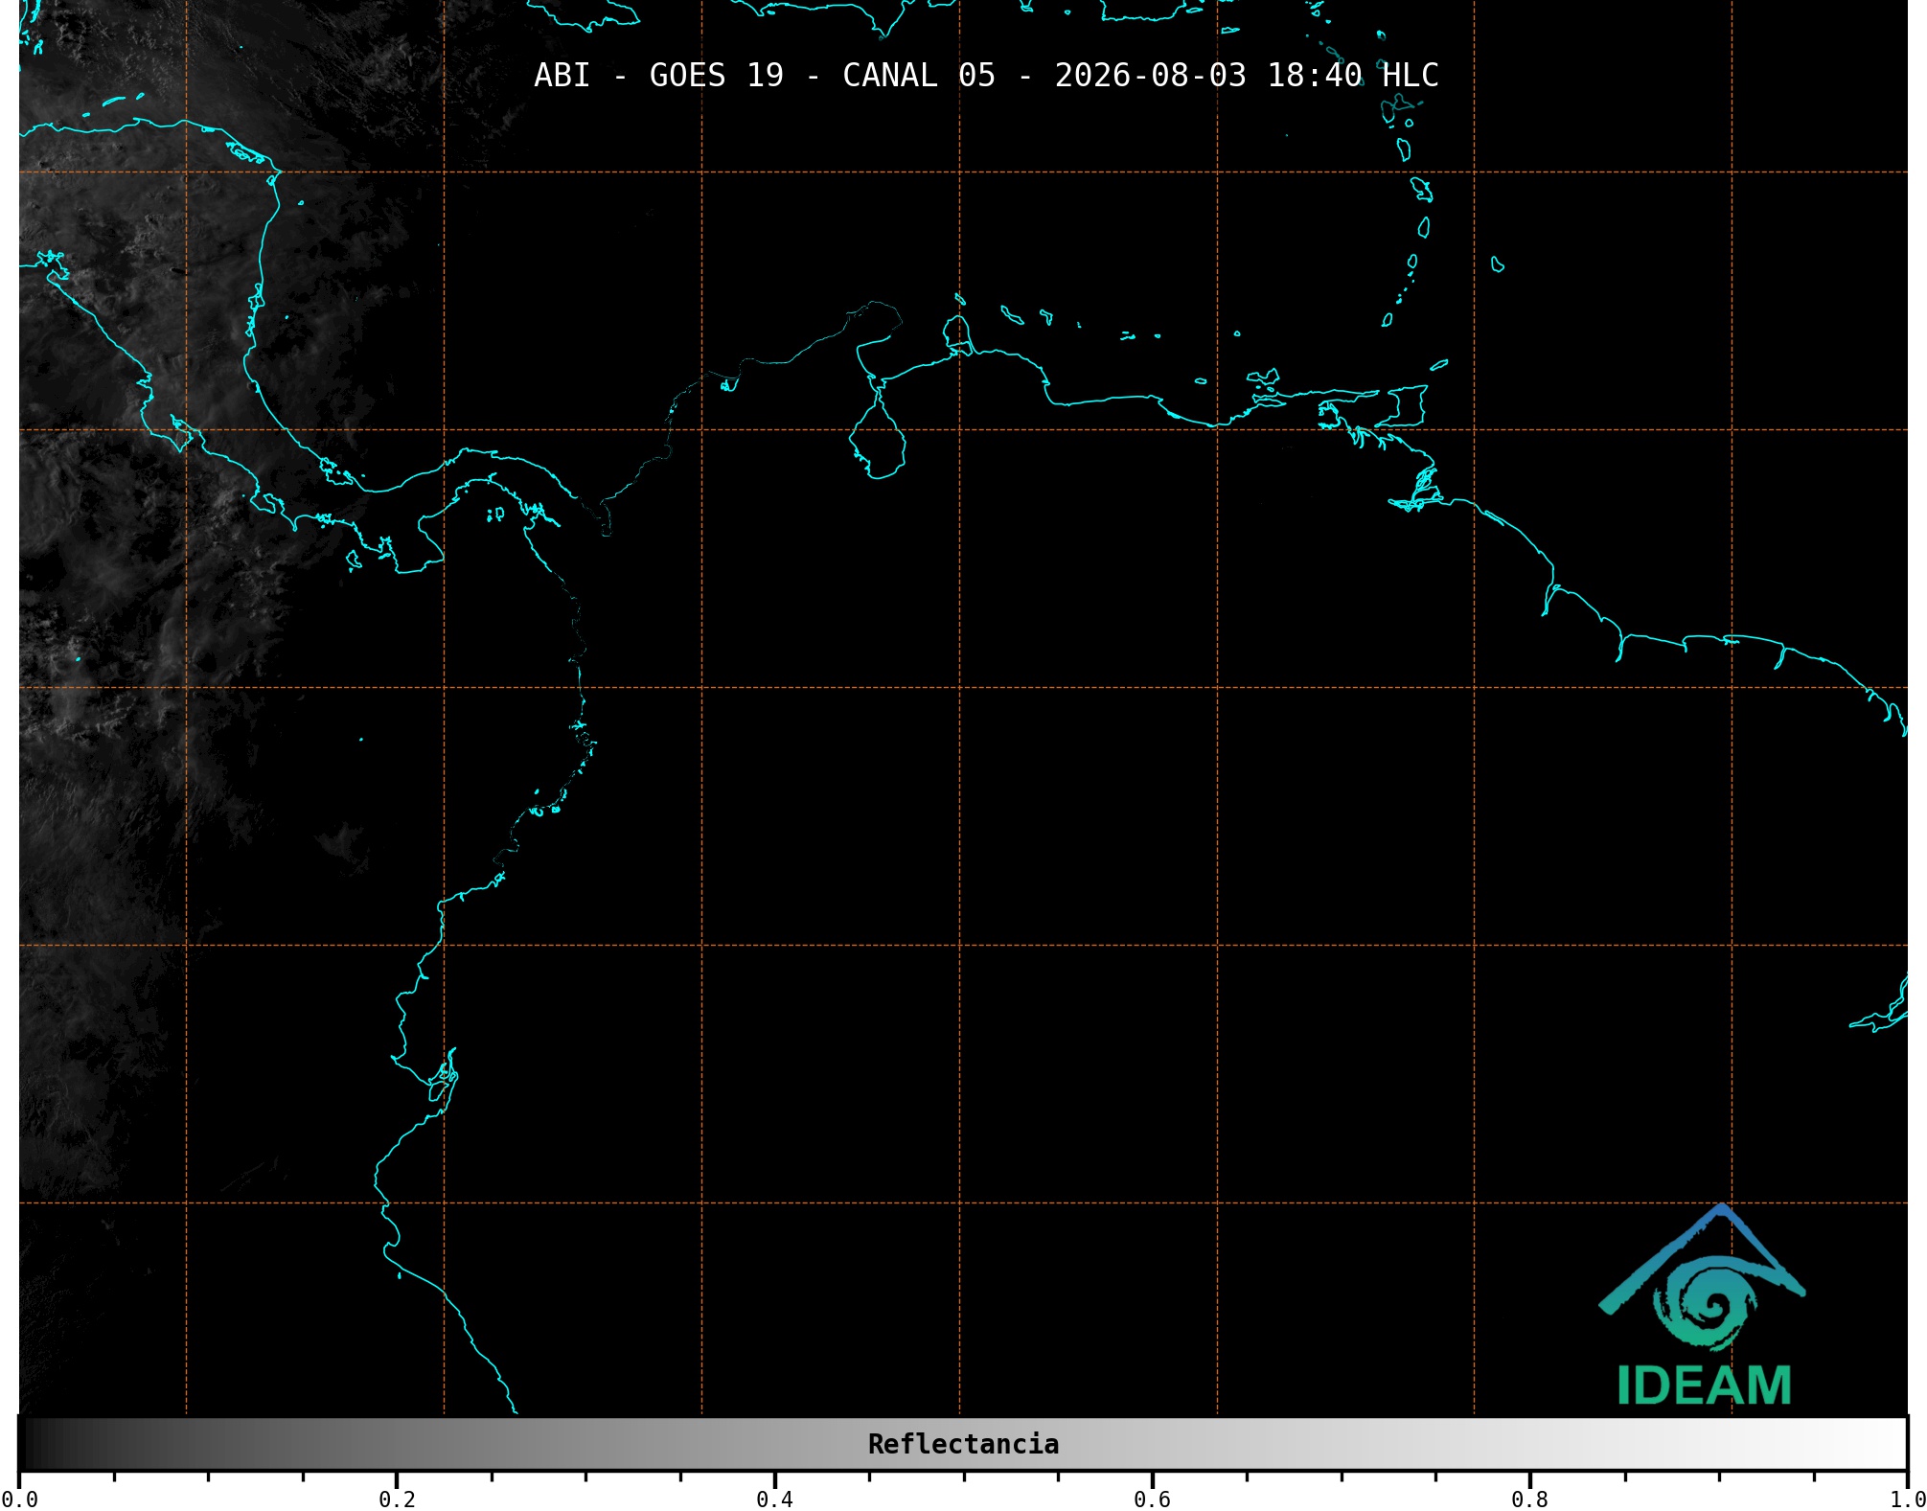Click the IDEAM logo
Viewport: 1927px width, 1511px height.
coord(1703,1305)
